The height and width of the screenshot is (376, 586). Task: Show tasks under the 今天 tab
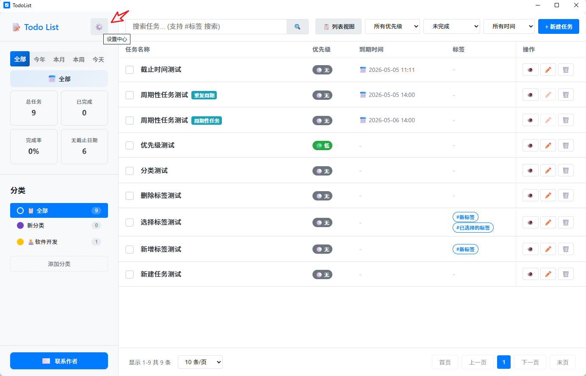[x=98, y=59]
